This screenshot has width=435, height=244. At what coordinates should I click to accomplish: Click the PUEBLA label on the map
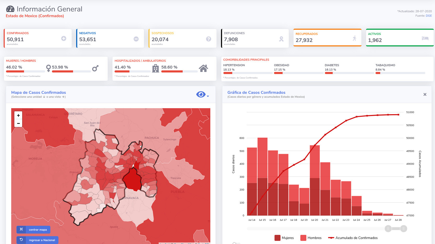click(177, 192)
